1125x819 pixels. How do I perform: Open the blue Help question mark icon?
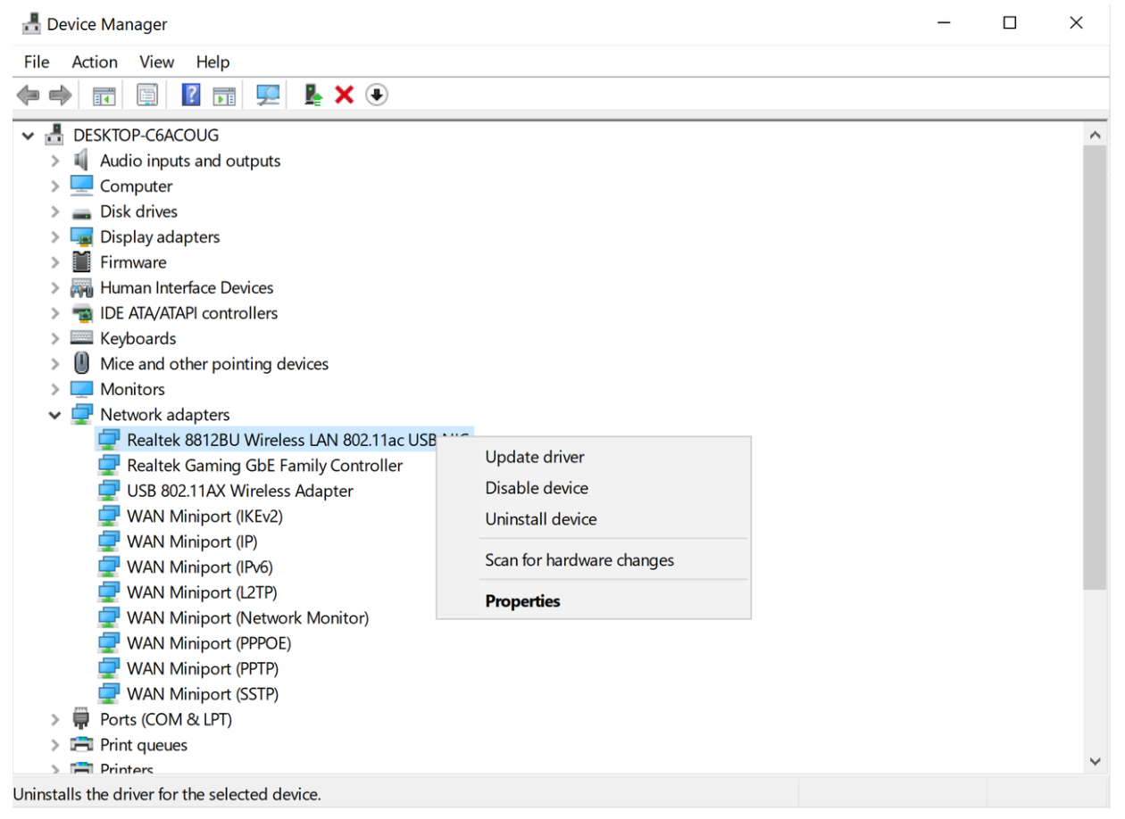(190, 95)
